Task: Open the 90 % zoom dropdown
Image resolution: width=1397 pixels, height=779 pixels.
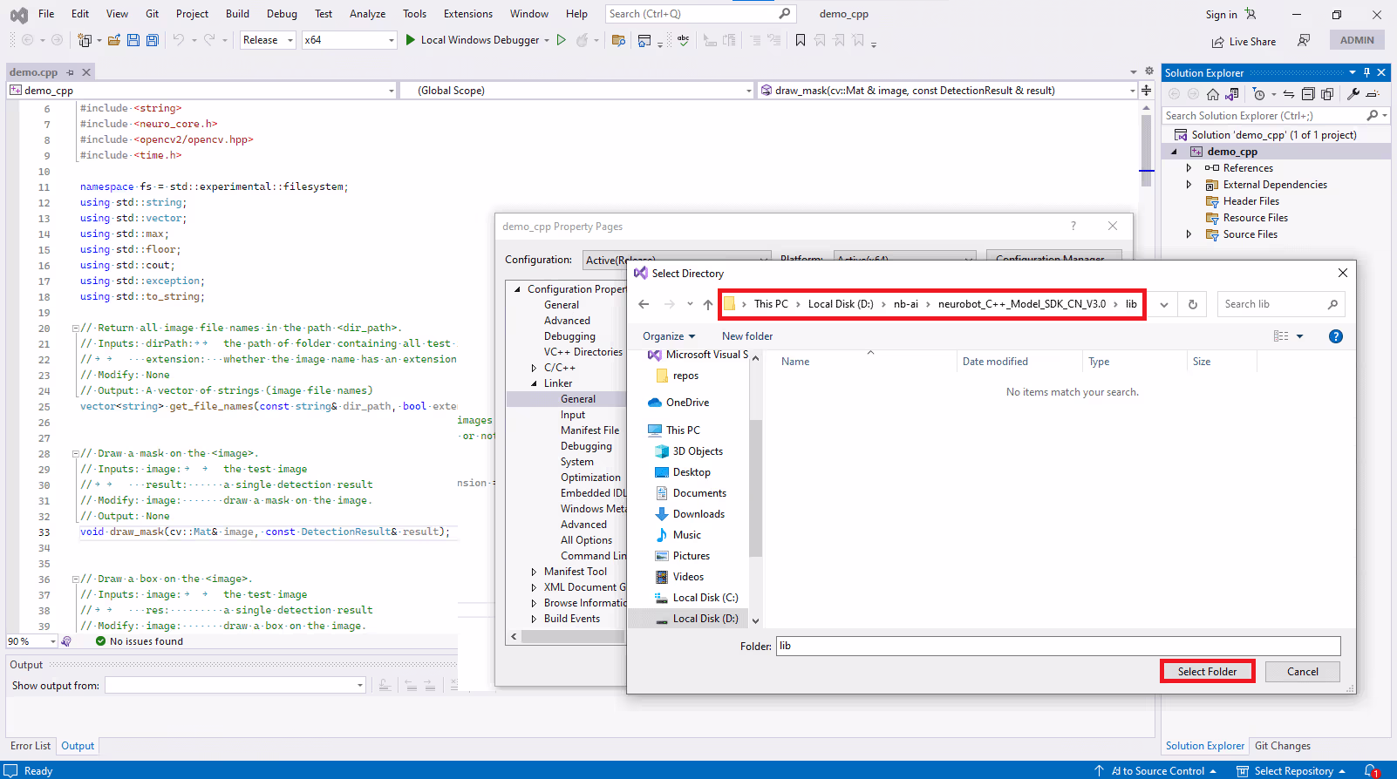Action: coord(53,641)
